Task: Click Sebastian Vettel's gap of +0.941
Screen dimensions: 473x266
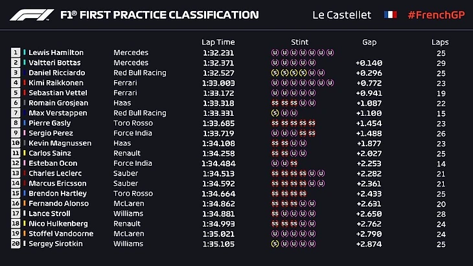Action: pos(369,93)
